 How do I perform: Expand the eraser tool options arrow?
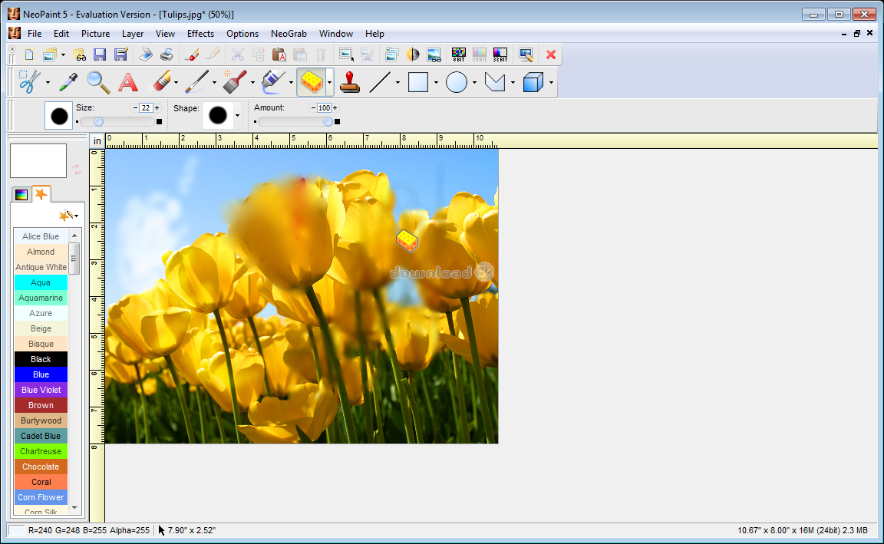tap(176, 83)
